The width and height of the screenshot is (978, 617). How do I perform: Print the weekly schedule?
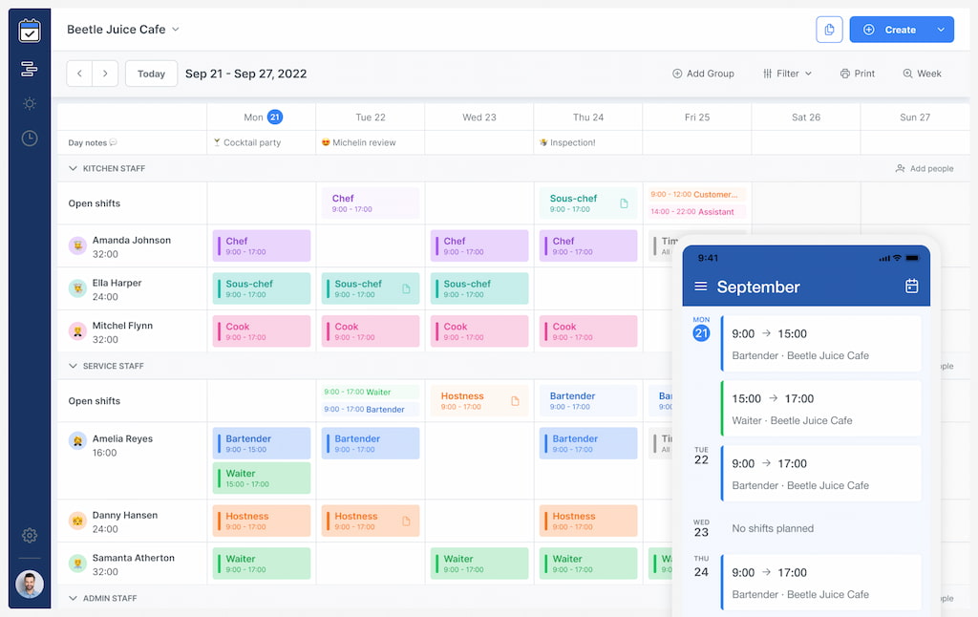[857, 74]
